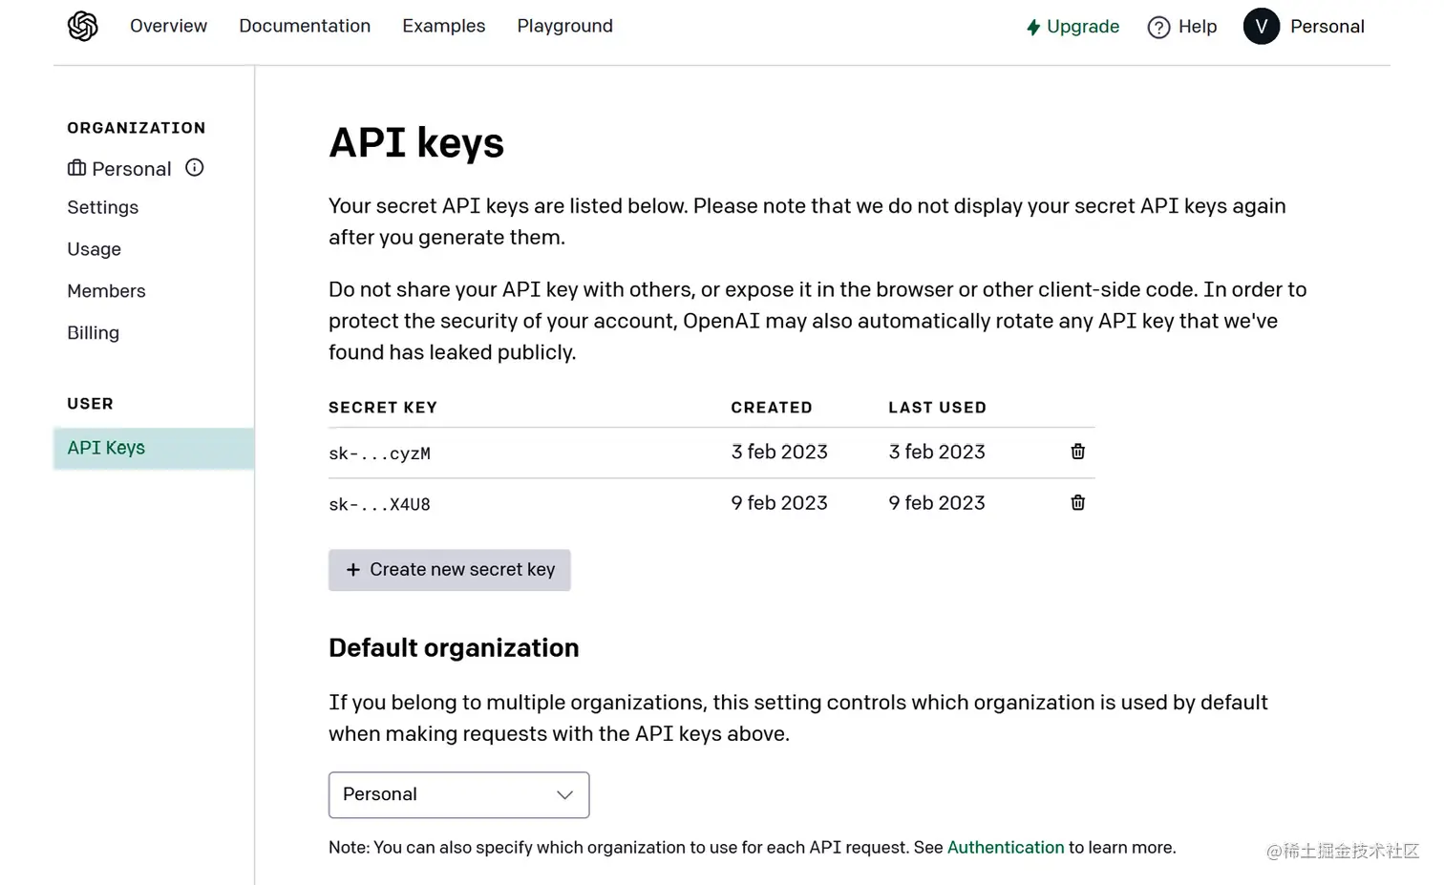Image resolution: width=1444 pixels, height=885 pixels.
Task: Go to Billing in sidebar
Action: [94, 333]
